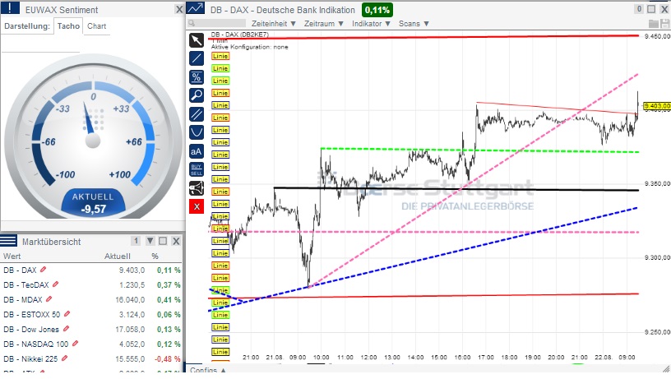Click the search field in chart toolbar
671x379 pixels.
tap(217, 24)
